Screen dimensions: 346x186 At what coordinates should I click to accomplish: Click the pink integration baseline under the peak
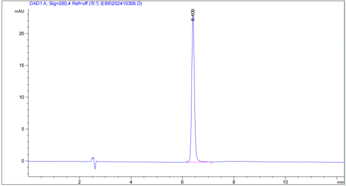click(x=199, y=162)
